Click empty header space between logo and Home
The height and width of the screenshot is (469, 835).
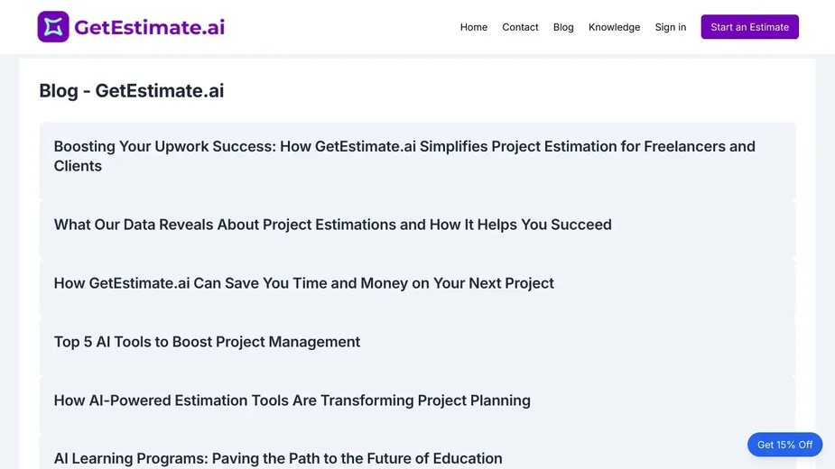[x=343, y=27]
